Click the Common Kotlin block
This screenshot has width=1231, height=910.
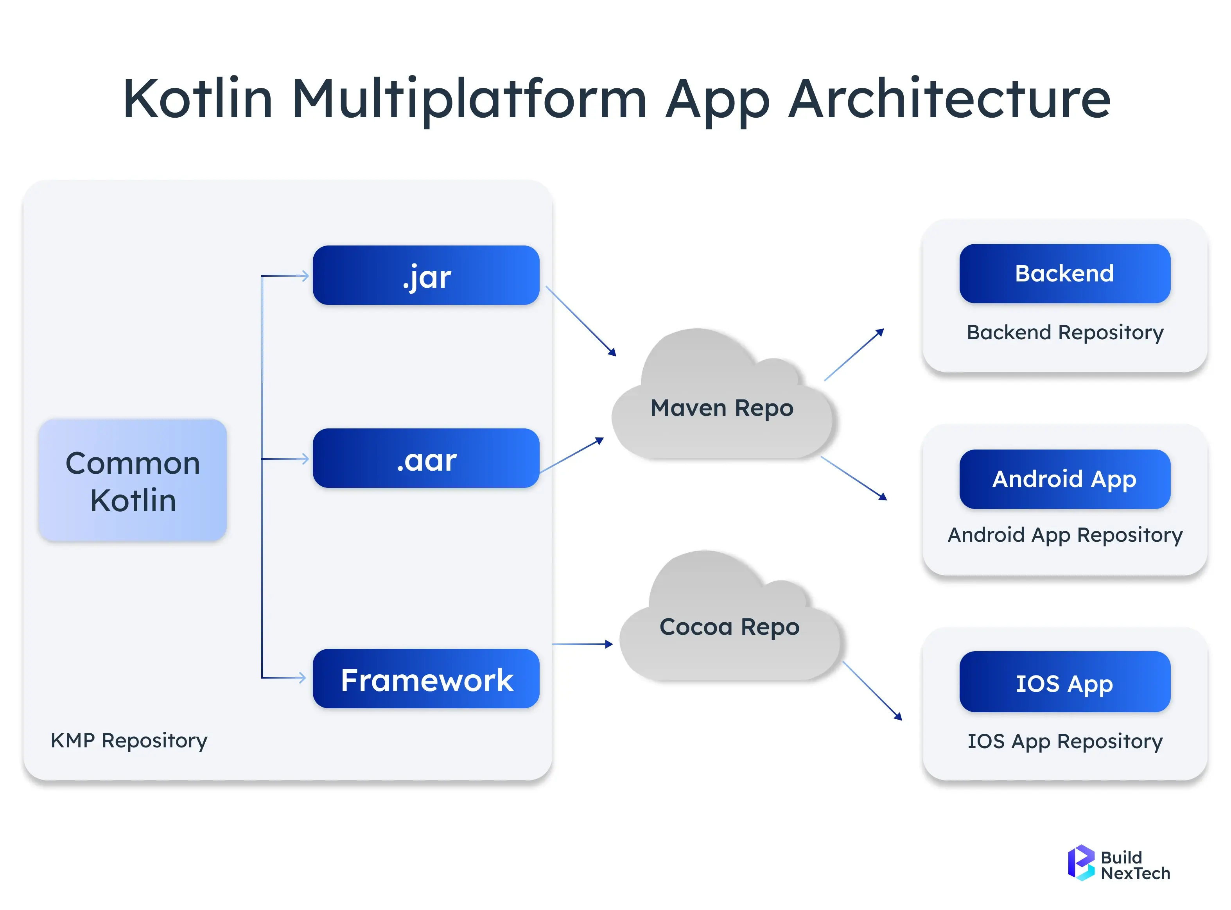tap(133, 480)
